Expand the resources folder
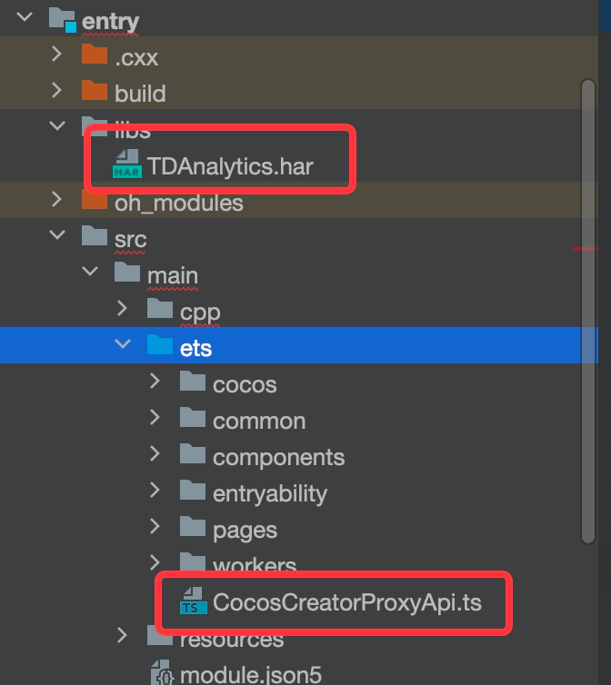611x685 pixels. [x=122, y=635]
